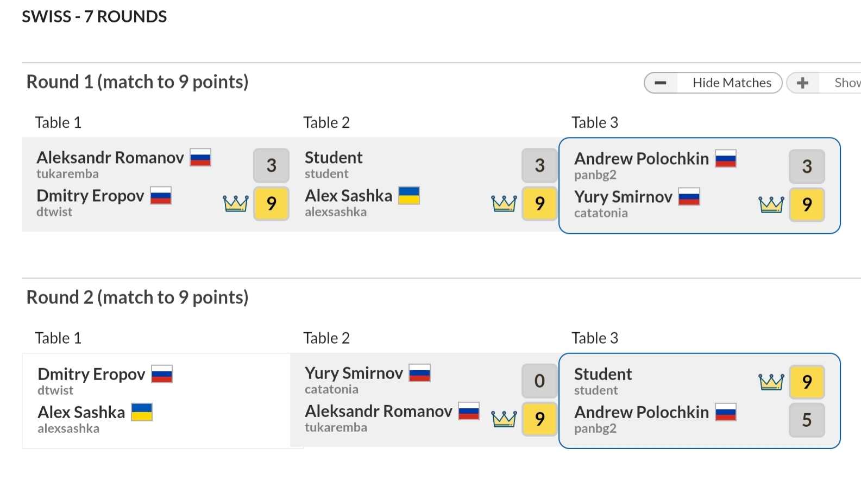Click Yury Smirnov's winner crown in Round 1

pos(771,204)
